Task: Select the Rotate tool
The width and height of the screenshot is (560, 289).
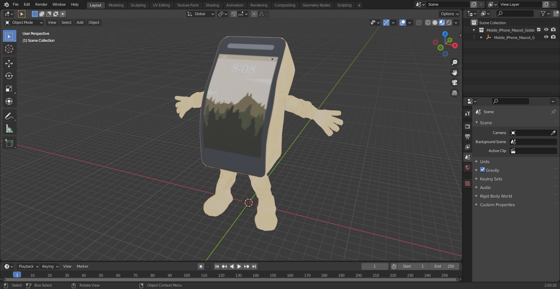Action: (9, 76)
